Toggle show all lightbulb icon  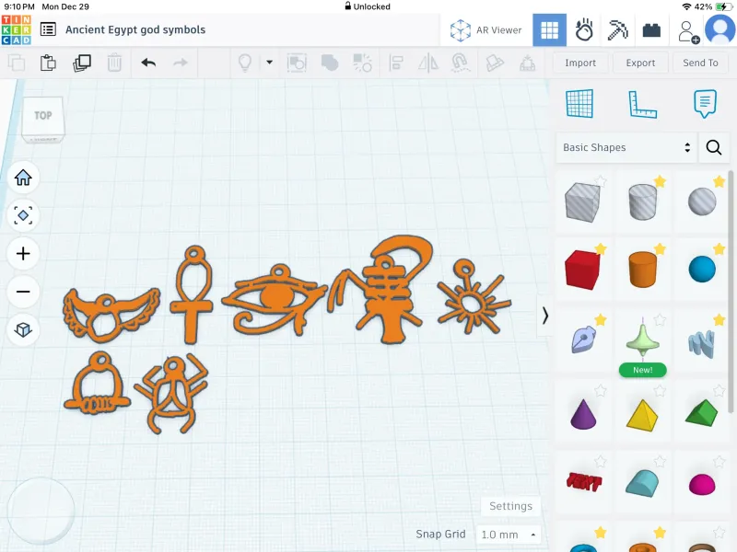pos(245,63)
